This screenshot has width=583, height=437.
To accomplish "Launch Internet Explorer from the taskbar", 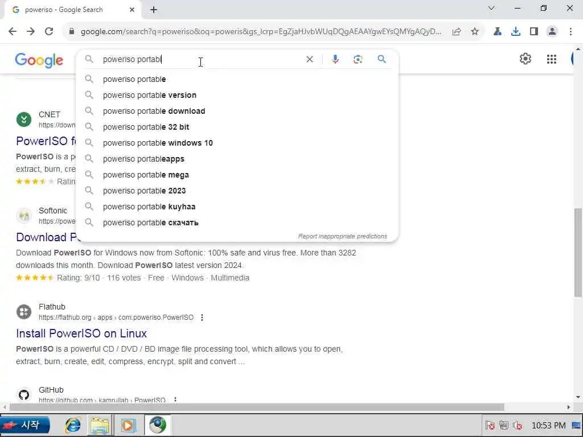I will coord(73,425).
